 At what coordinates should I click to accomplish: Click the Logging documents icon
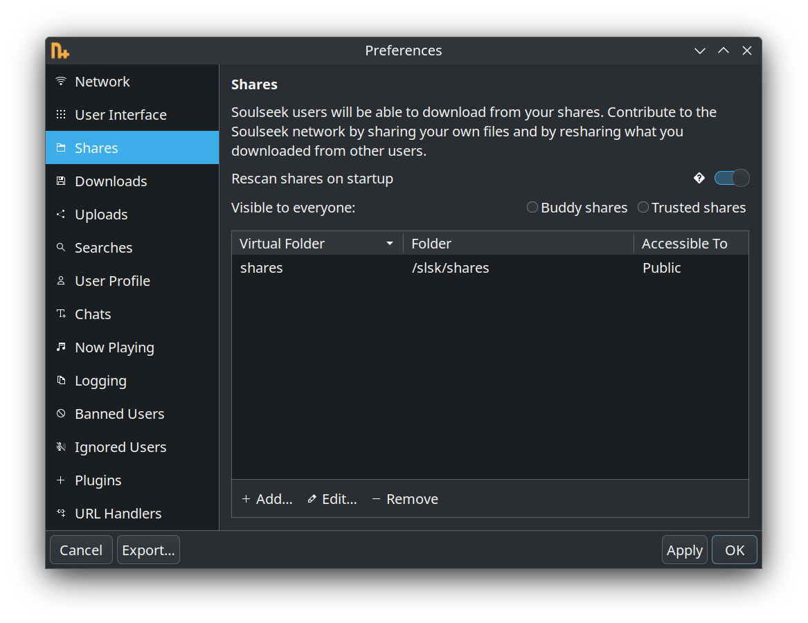click(x=61, y=380)
